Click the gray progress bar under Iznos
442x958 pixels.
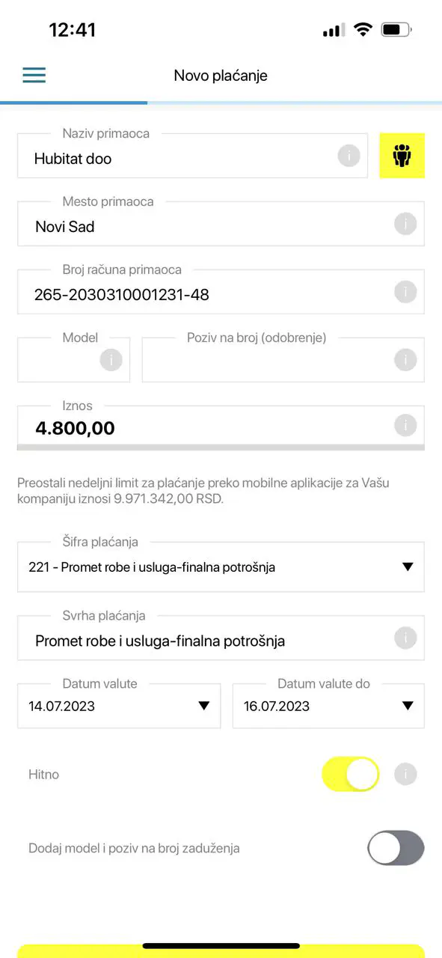click(221, 447)
